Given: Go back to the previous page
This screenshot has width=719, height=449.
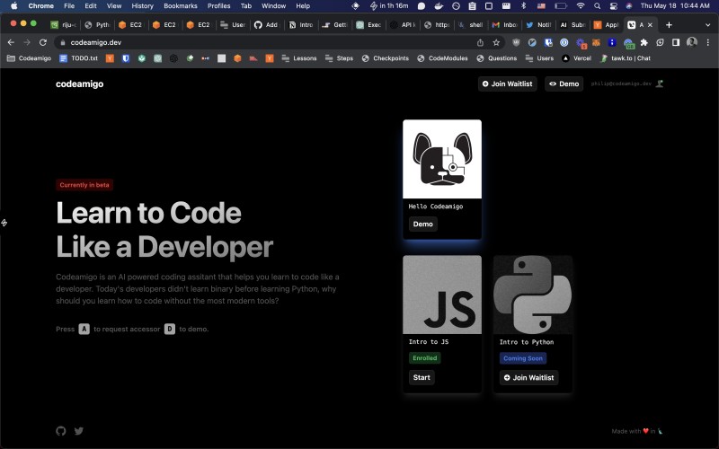Looking at the screenshot, I should (x=11, y=42).
